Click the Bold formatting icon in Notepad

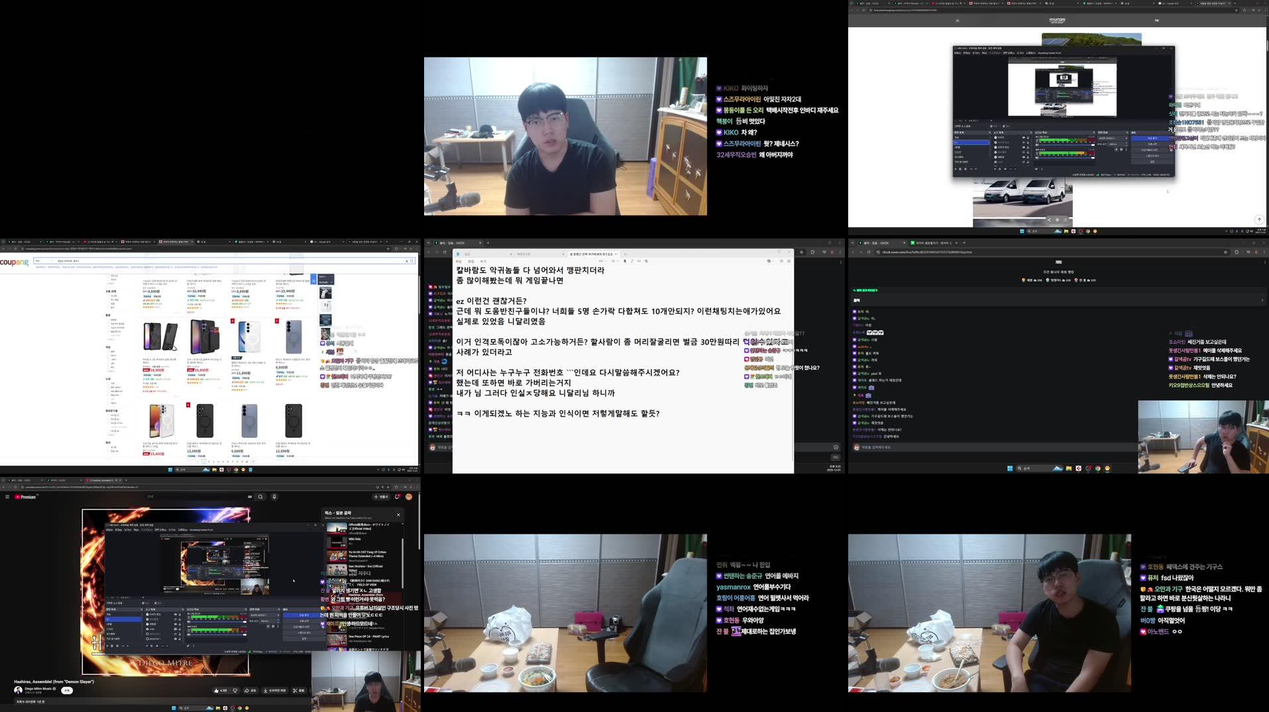(624, 262)
